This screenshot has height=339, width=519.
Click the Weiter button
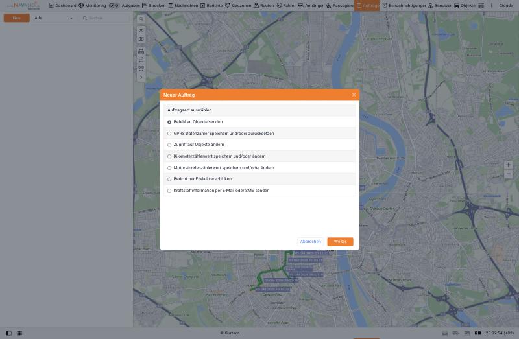pos(340,242)
